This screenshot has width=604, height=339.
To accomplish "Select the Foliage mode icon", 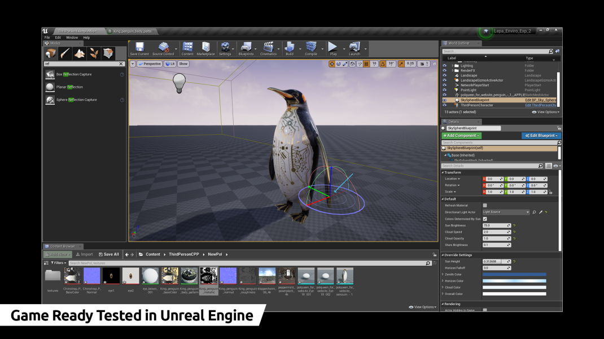I will click(x=94, y=53).
